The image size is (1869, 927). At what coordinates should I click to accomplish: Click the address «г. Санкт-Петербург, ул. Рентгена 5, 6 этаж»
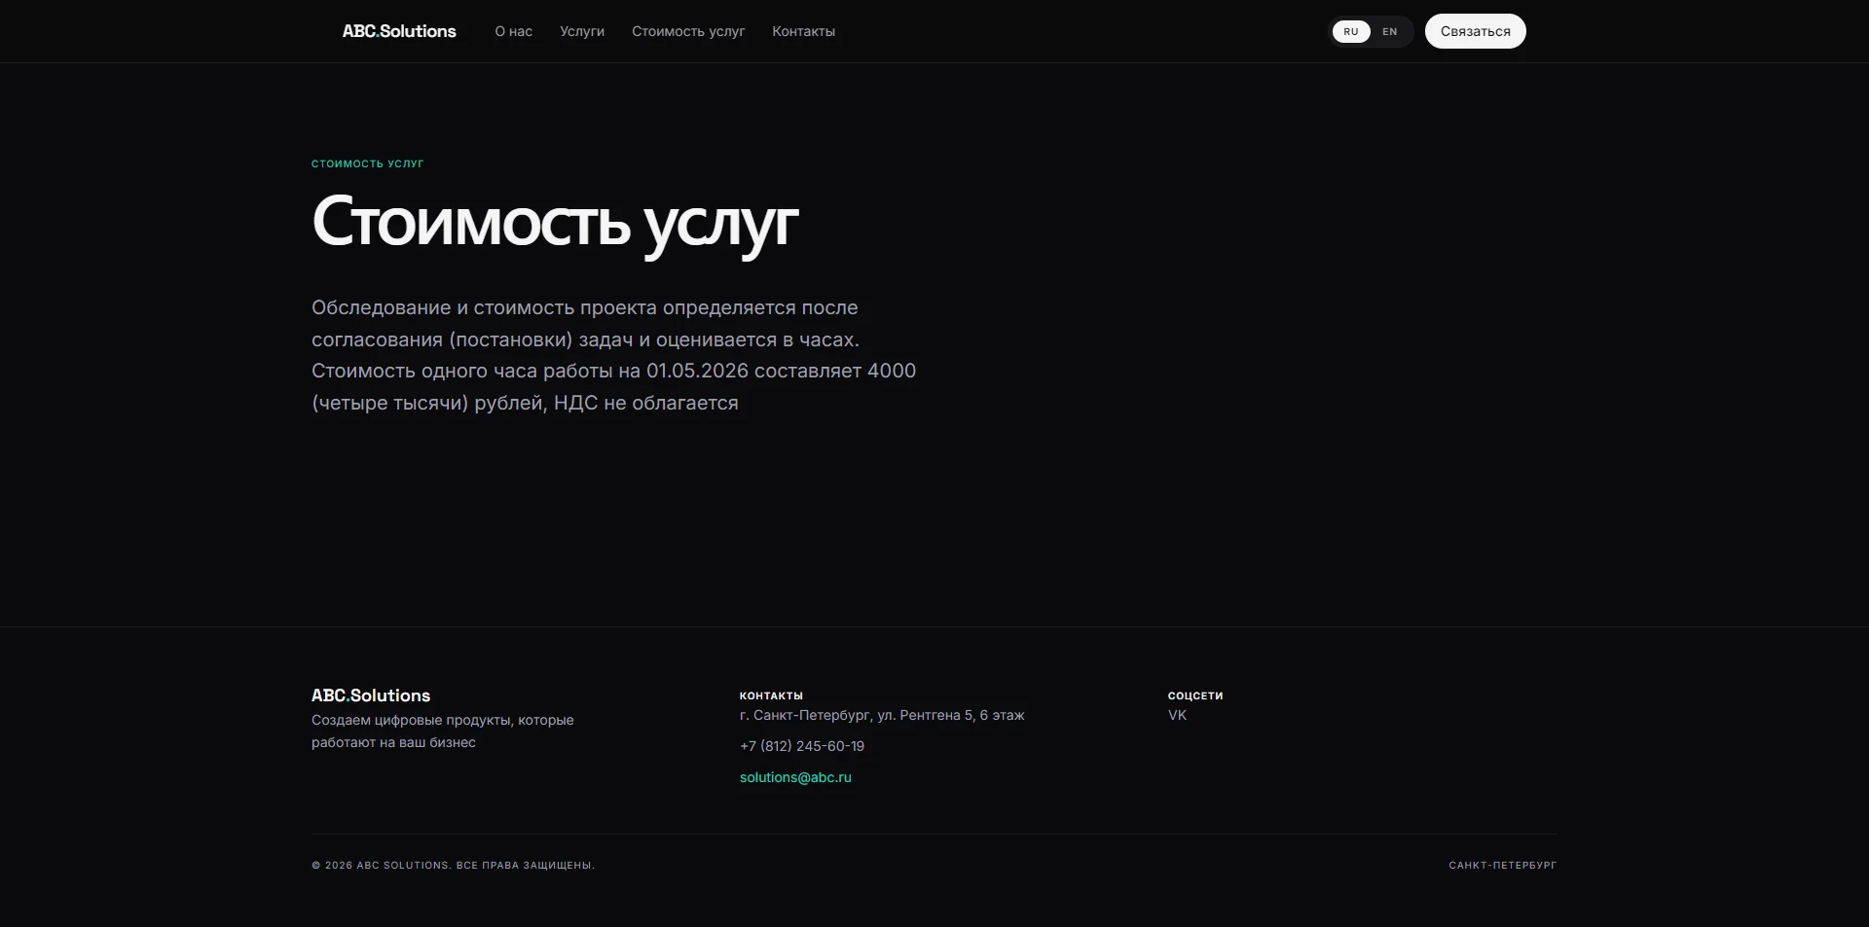click(882, 715)
